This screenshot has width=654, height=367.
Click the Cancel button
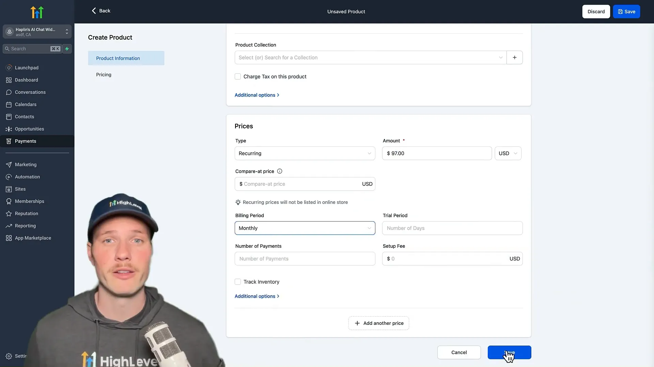pyautogui.click(x=459, y=352)
